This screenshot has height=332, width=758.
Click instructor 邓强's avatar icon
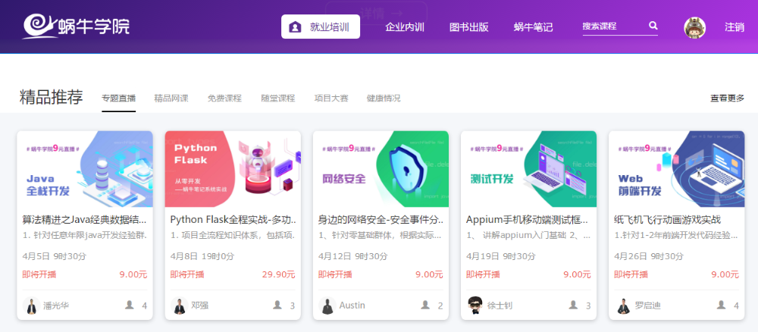pyautogui.click(x=179, y=305)
